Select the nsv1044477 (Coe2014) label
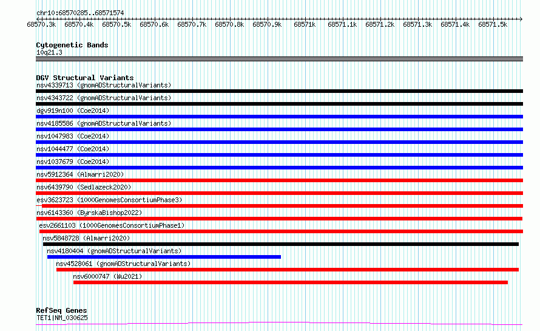 coord(73,149)
